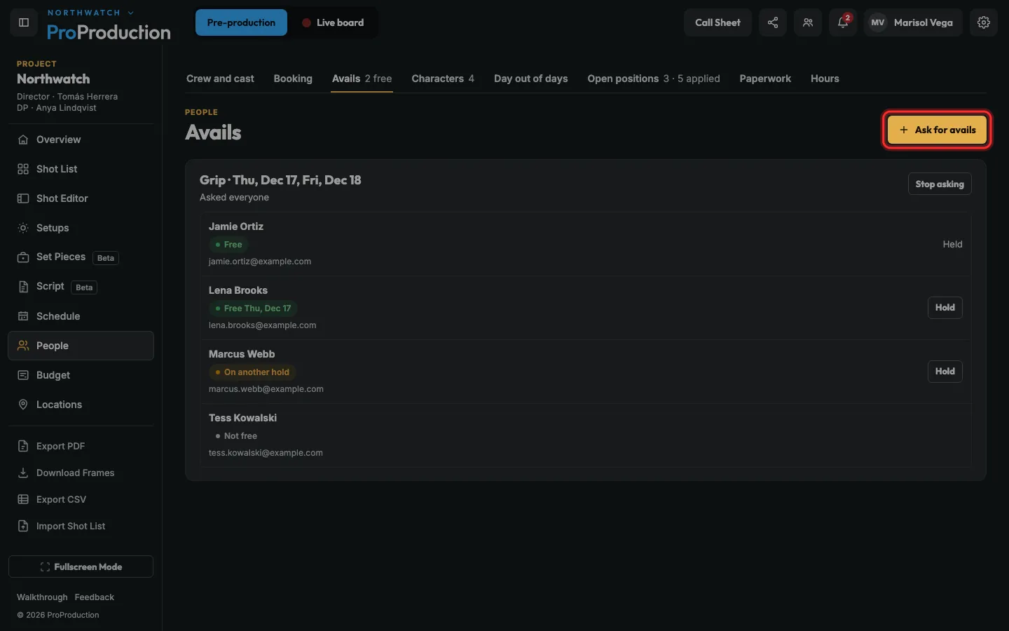
Task: Click the Export CSV table icon
Action: pos(23,499)
